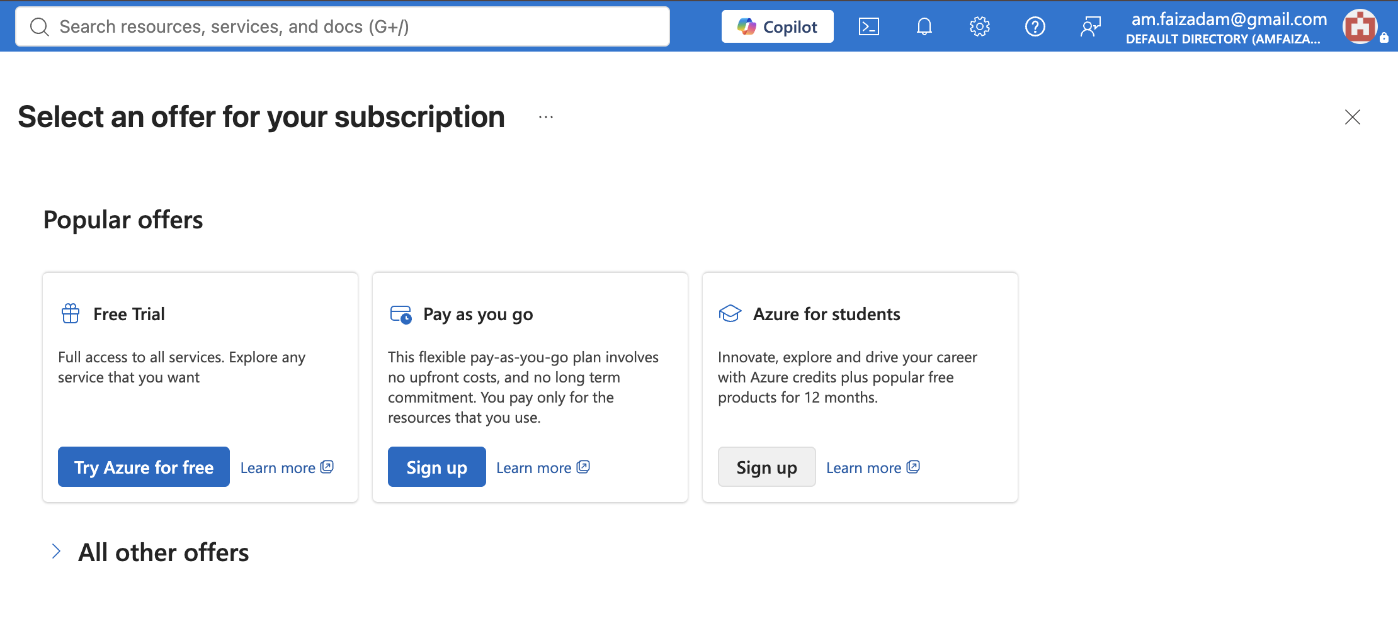Open Learn more for Free Trial
The height and width of the screenshot is (624, 1398).
(287, 467)
